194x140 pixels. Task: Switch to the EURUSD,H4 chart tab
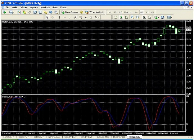pyautogui.click(x=9, y=137)
